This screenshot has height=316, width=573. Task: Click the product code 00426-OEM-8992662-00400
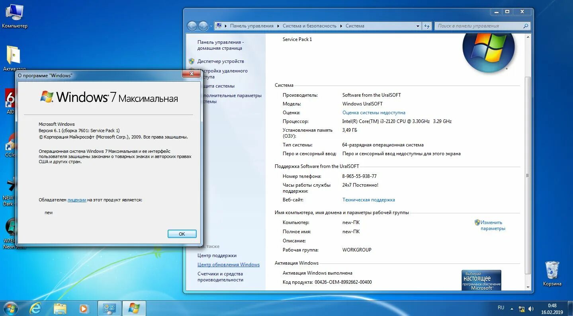tap(343, 282)
